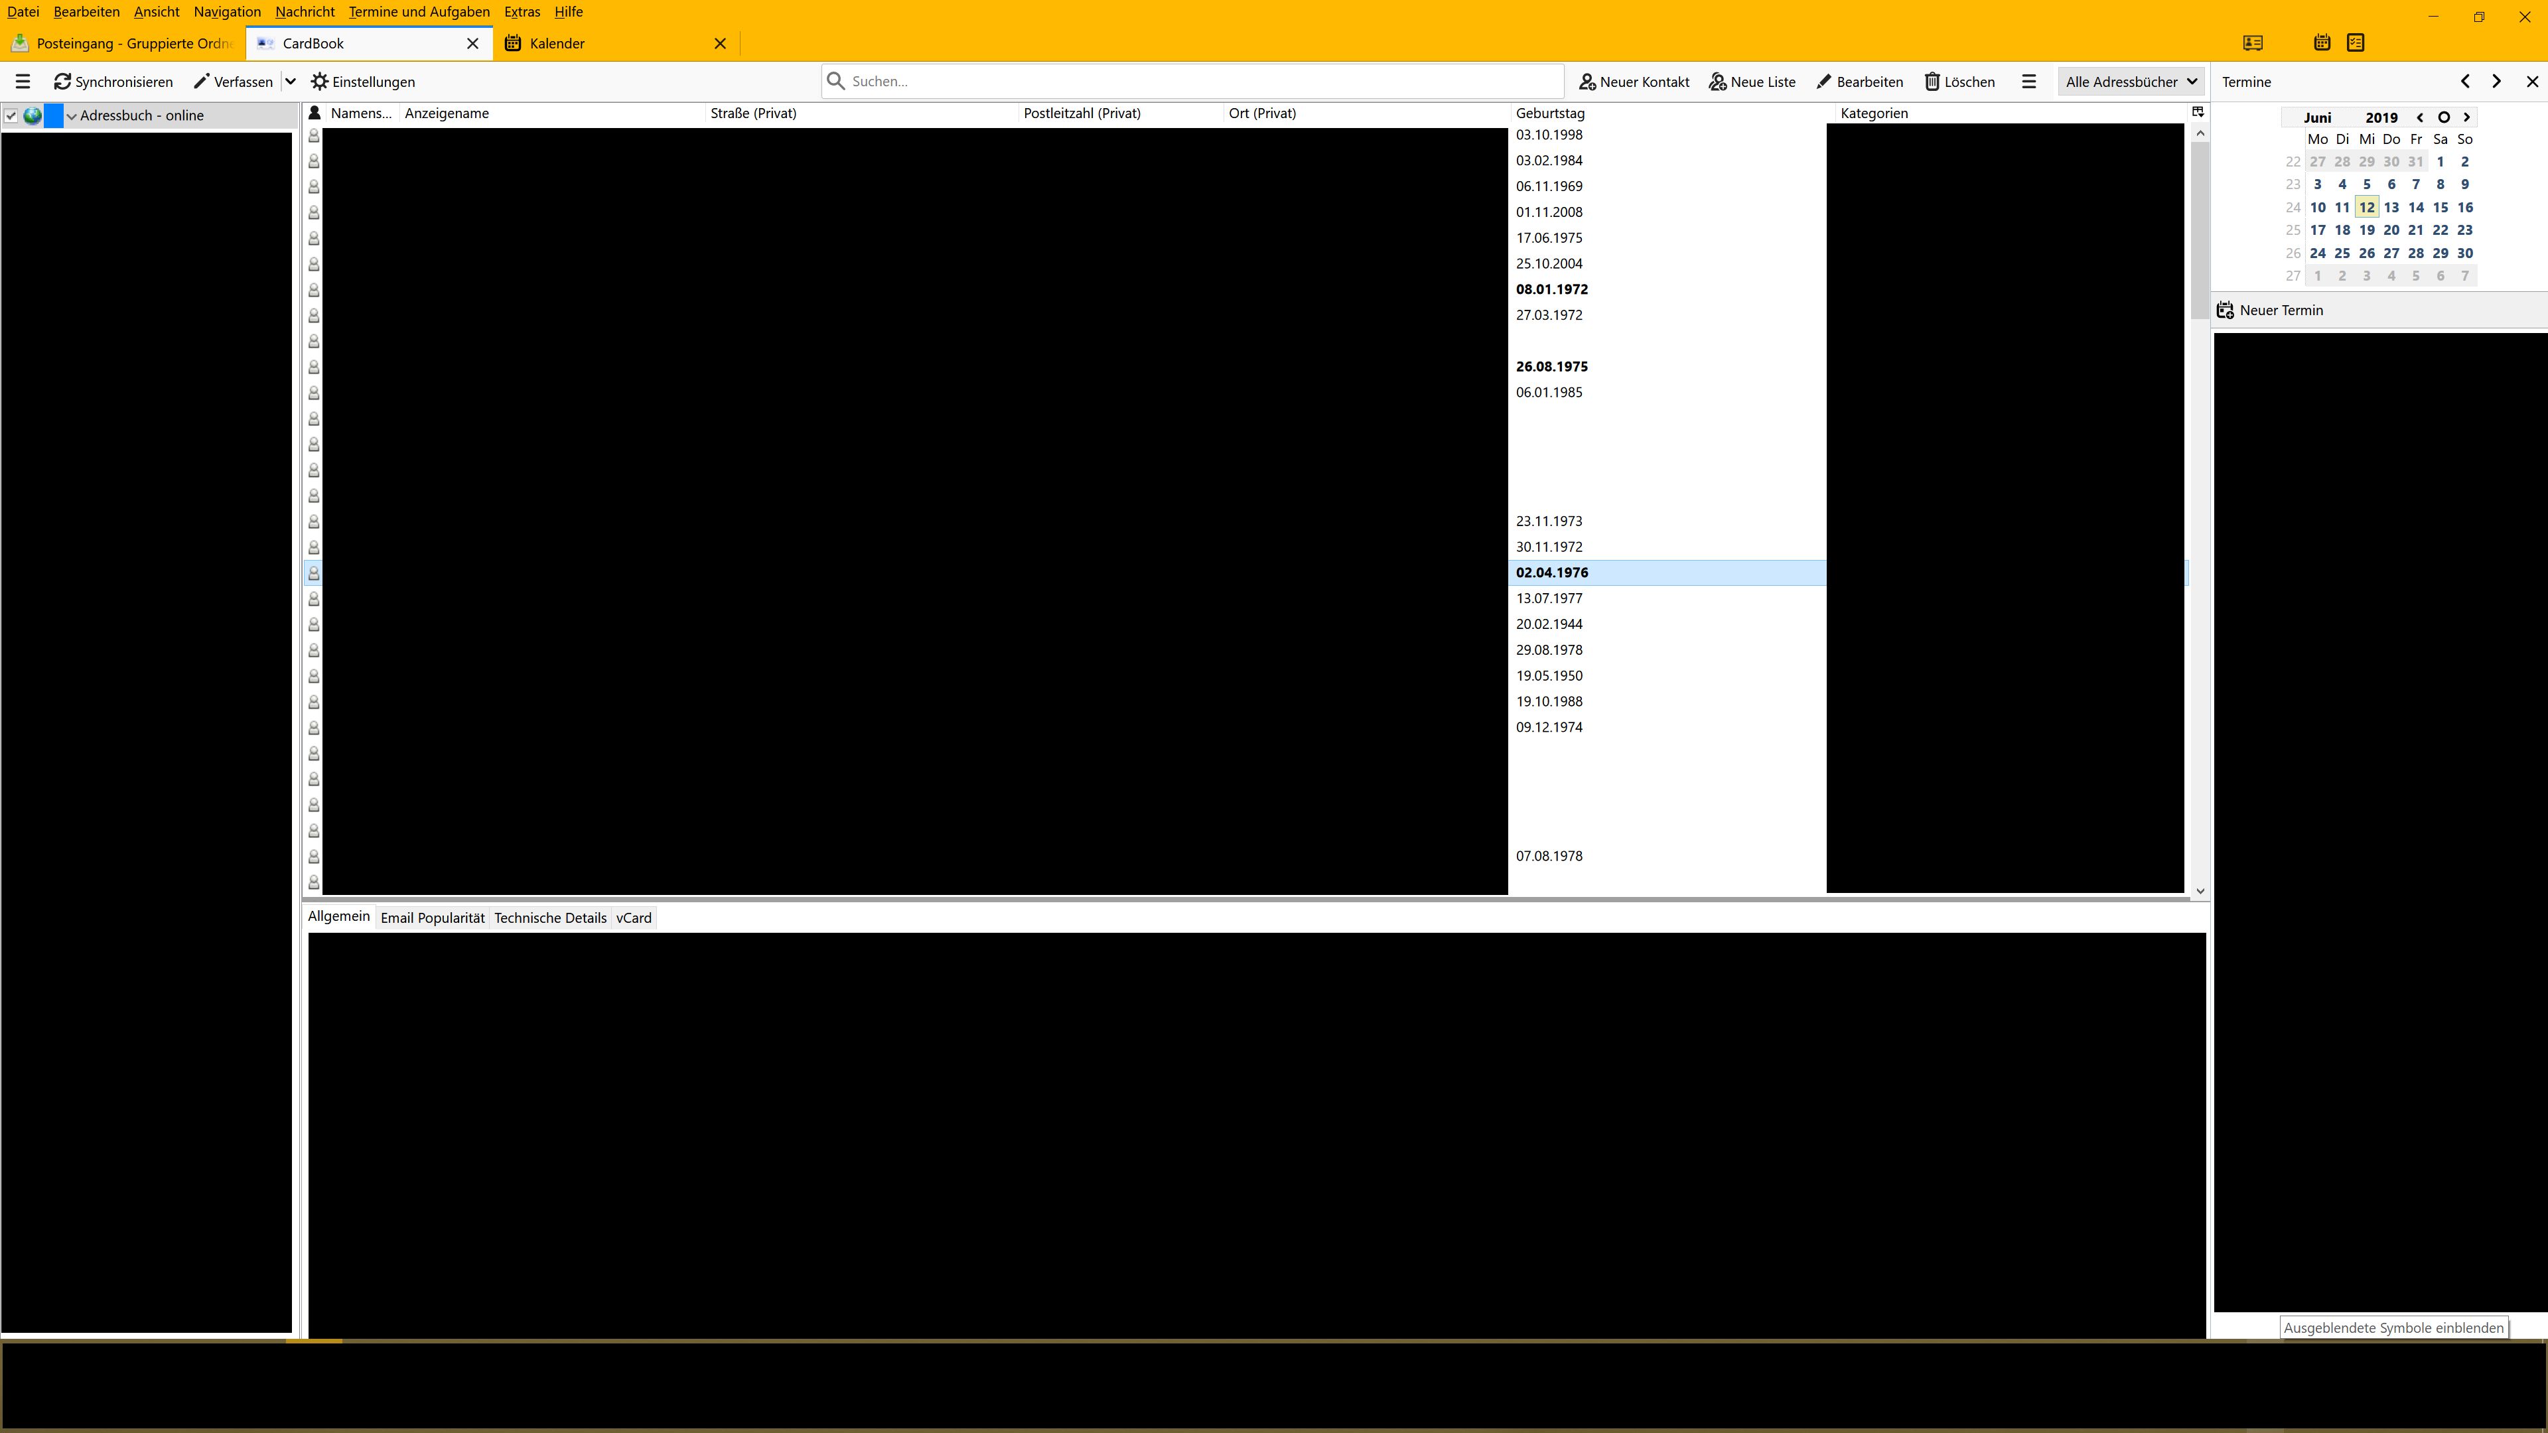
Task: Open the Termine und Aufgaben menu
Action: [419, 12]
